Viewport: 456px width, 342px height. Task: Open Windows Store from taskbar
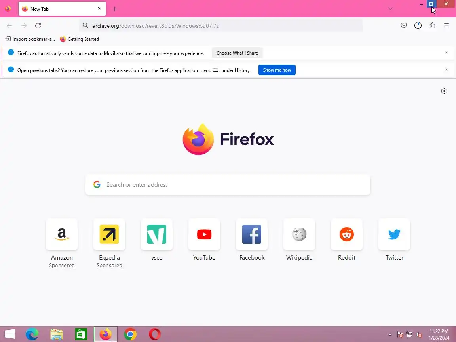[81, 334]
